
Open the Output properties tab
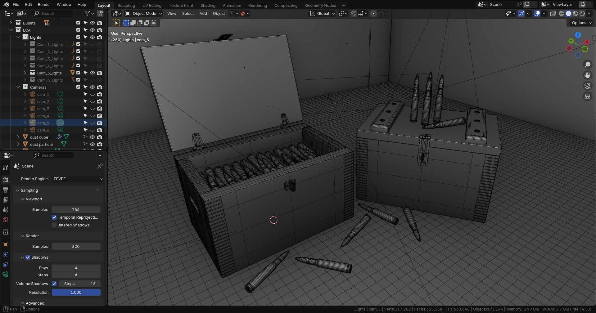[5, 190]
